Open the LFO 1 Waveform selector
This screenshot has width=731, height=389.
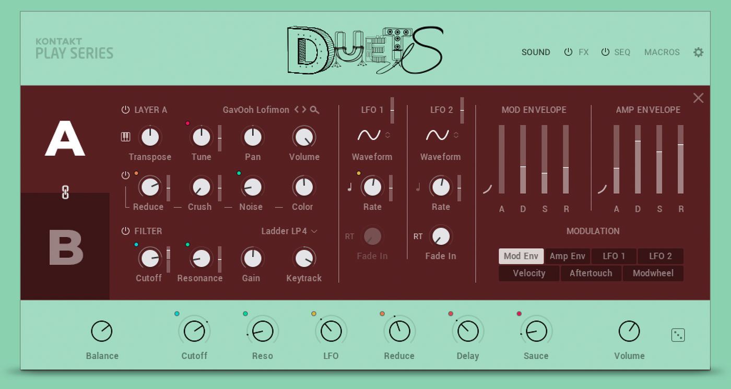374,135
